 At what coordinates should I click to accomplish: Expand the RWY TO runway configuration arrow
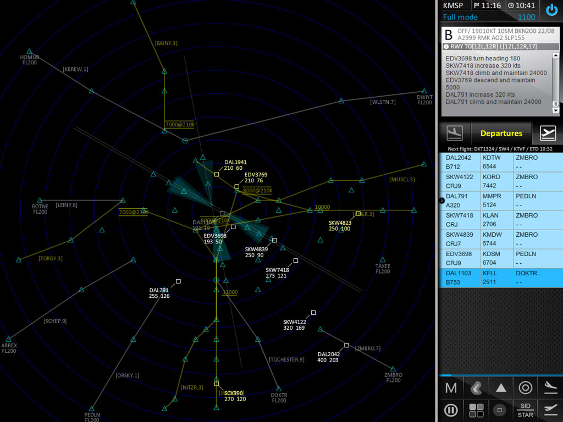point(446,47)
